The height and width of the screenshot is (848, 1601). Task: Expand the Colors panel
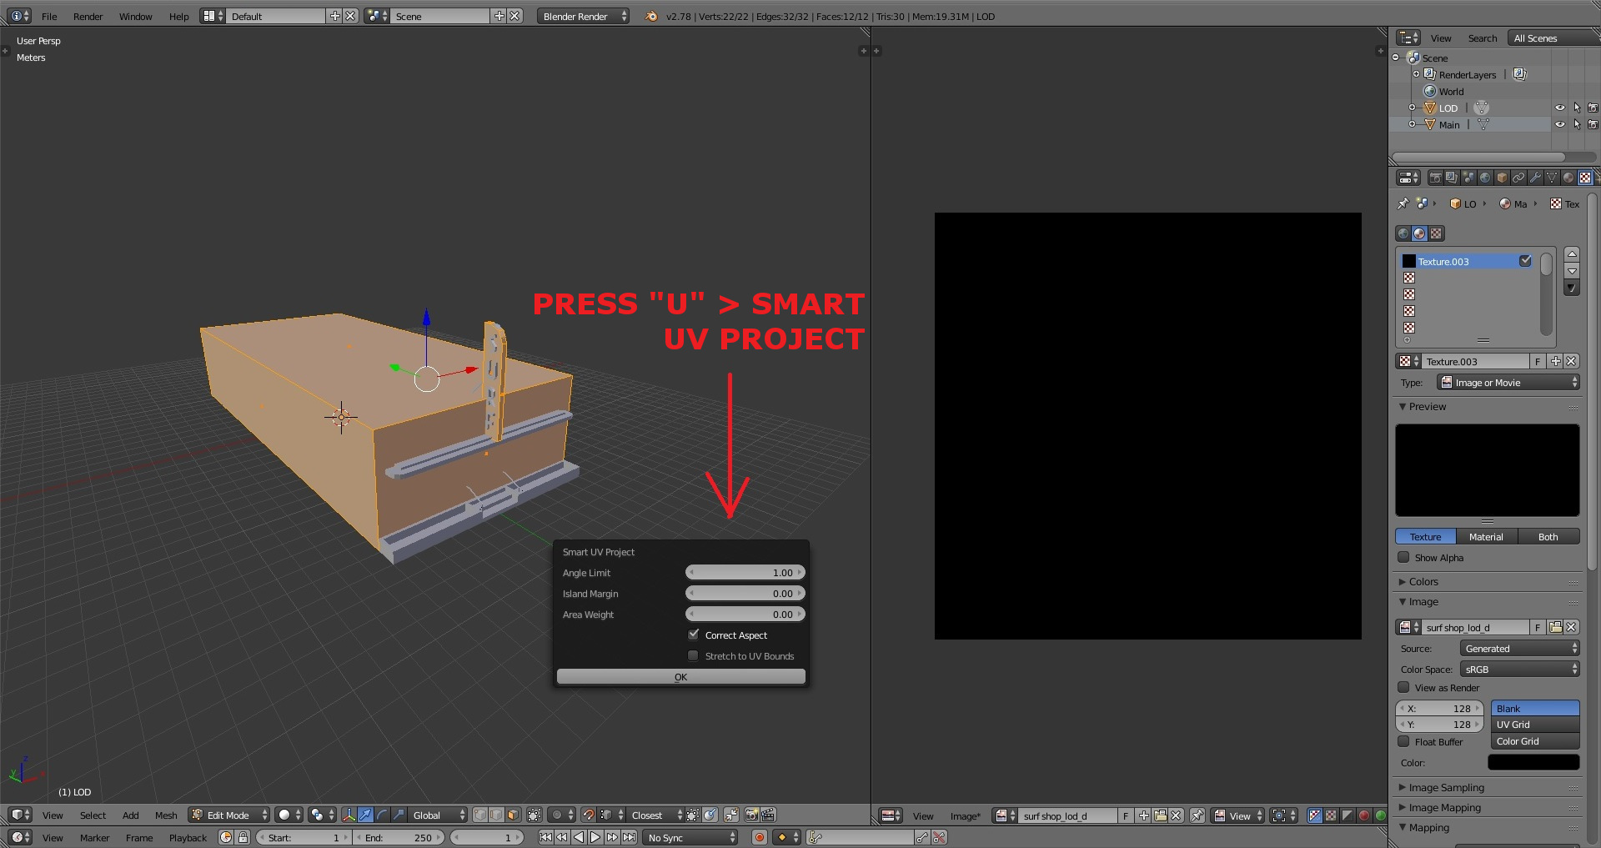point(1423,581)
